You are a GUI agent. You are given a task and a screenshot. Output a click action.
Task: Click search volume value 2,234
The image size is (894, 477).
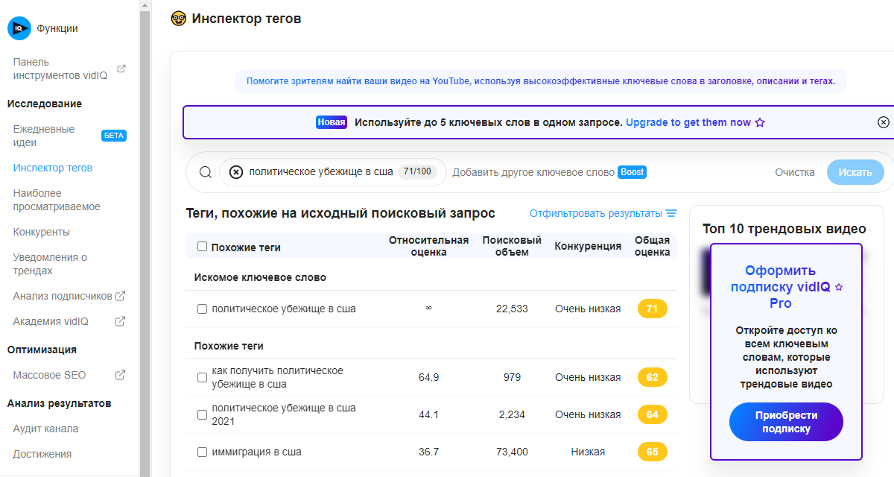click(x=512, y=414)
